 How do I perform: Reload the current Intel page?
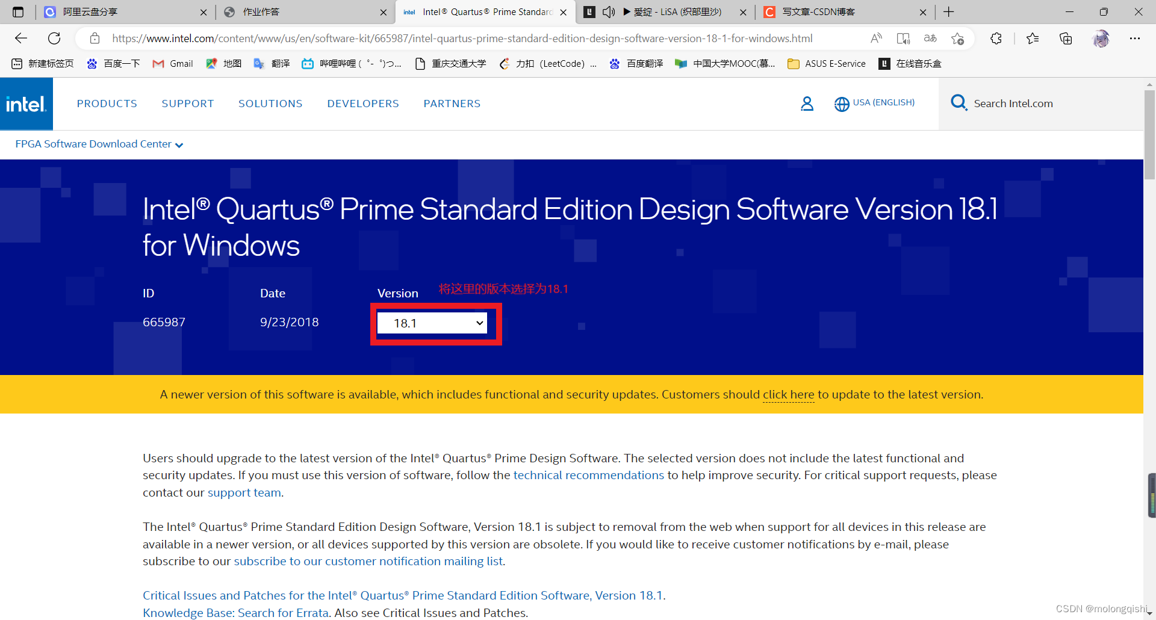(x=54, y=39)
